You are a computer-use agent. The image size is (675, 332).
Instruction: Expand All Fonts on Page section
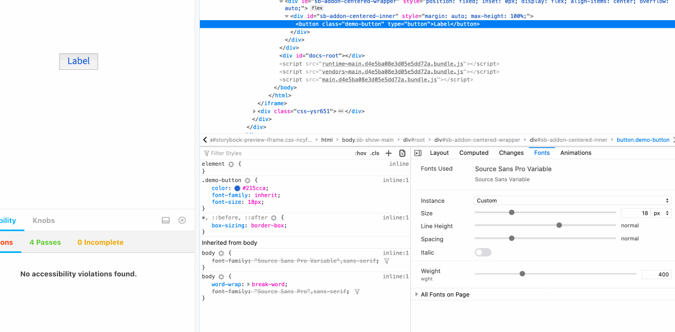click(417, 294)
